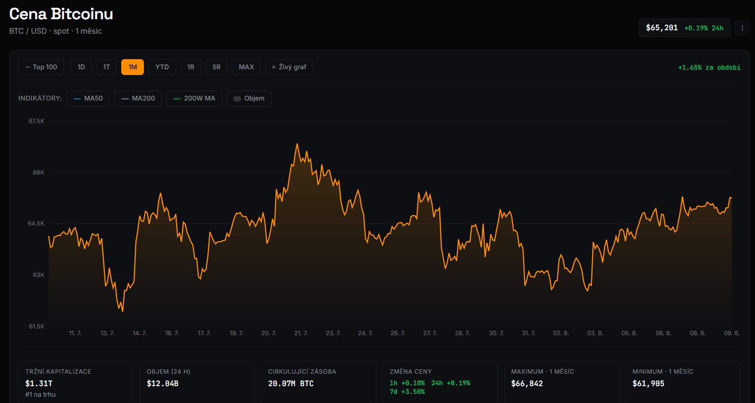Show the MAX time range
The height and width of the screenshot is (403, 755).
point(246,67)
